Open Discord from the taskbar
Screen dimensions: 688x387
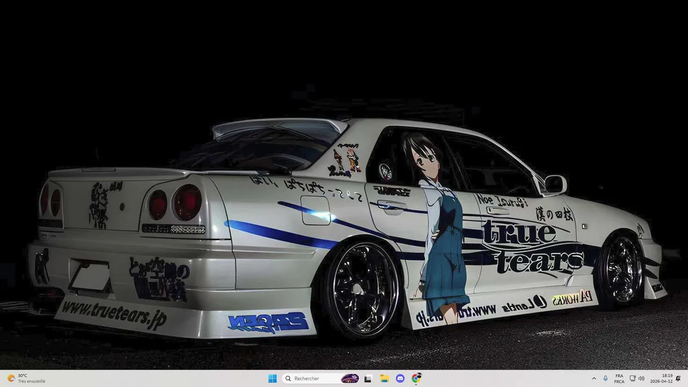point(400,378)
